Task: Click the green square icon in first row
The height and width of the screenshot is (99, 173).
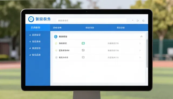Action: [x=83, y=43]
